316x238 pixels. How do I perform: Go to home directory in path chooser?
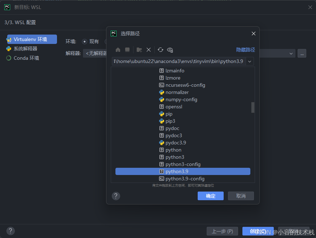click(118, 50)
